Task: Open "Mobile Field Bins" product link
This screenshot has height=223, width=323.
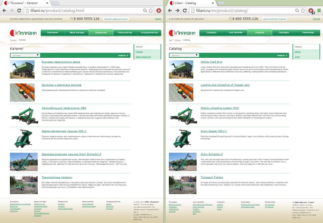Action: tap(211, 62)
